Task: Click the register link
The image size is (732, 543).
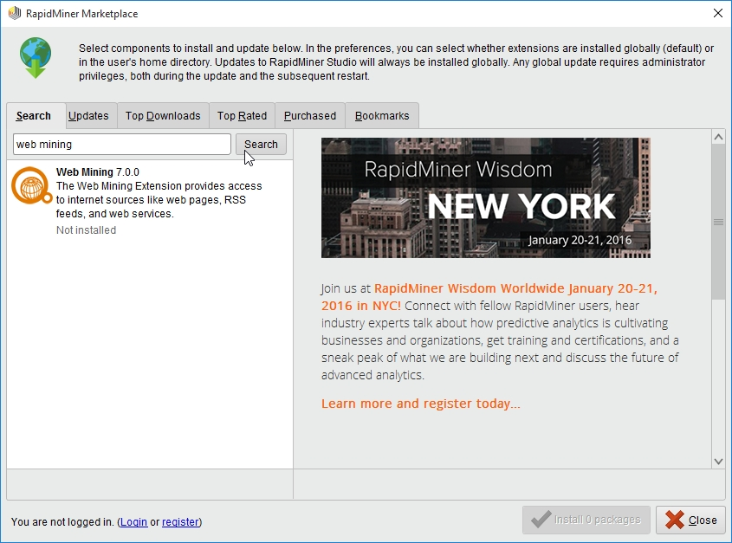Action: pos(180,522)
